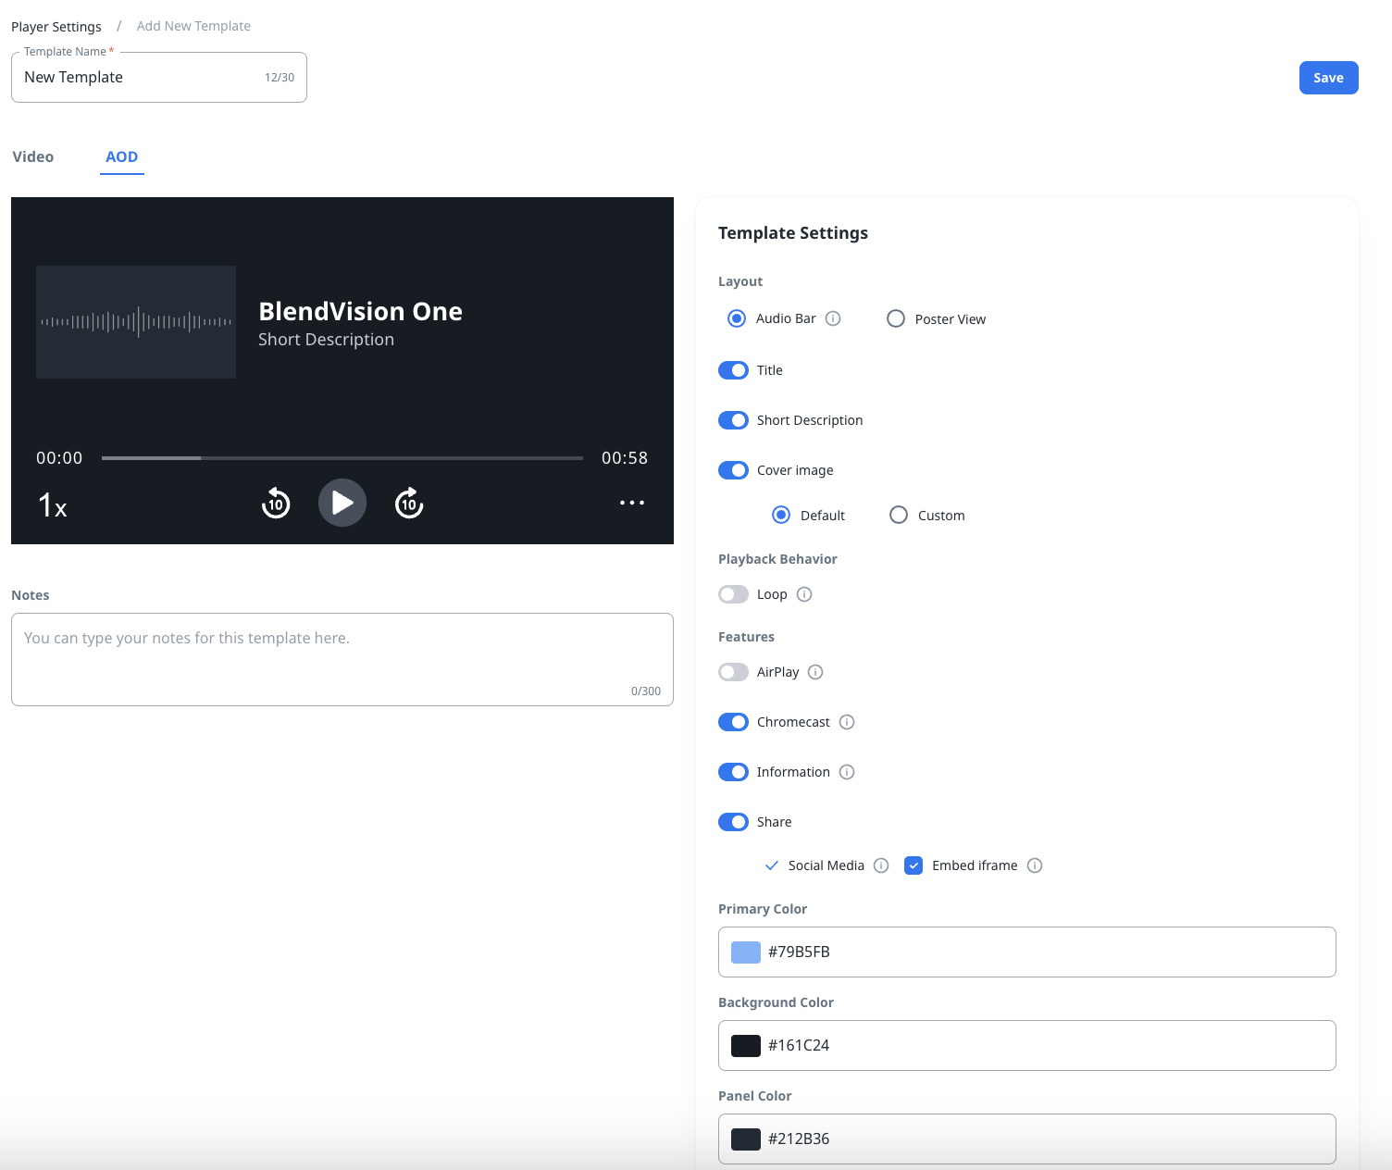Viewport: 1392px width, 1170px height.
Task: Click the 1x playback speed control
Action: point(52,505)
